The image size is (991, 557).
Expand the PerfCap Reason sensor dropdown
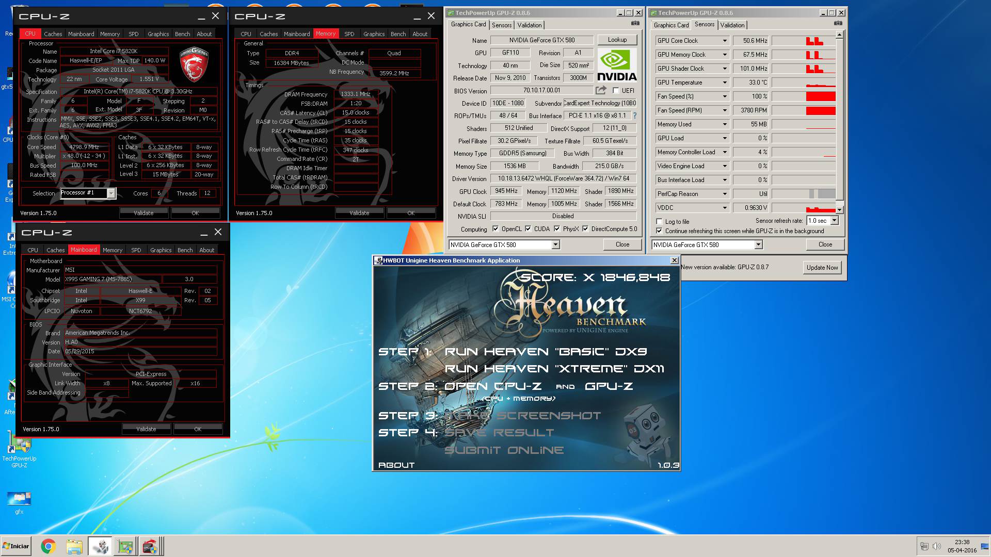coord(725,194)
